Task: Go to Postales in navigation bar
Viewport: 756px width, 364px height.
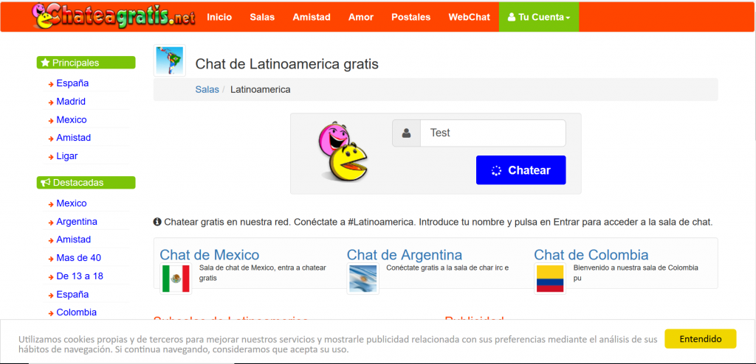Action: (410, 17)
